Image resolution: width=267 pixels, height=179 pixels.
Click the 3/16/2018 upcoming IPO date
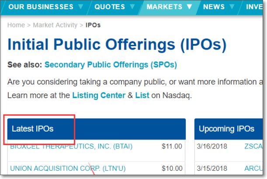[212, 146]
